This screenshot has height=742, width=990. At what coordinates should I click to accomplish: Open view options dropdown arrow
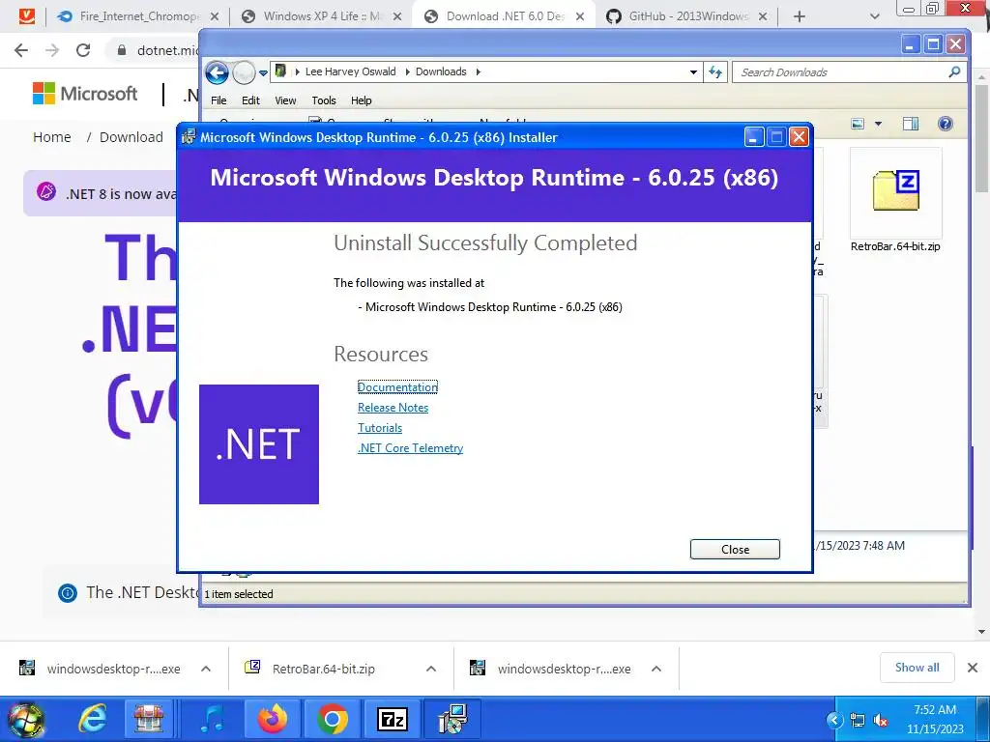[x=878, y=124]
